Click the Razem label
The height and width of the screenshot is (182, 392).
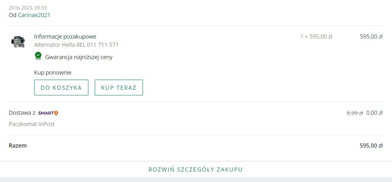point(18,146)
